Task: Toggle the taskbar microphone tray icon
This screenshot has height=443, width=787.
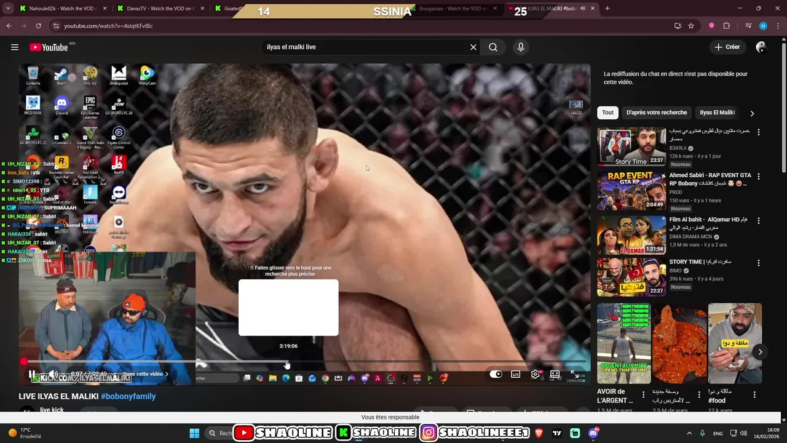Action: pos(703,433)
